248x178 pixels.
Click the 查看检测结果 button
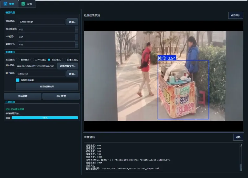(x=47, y=87)
